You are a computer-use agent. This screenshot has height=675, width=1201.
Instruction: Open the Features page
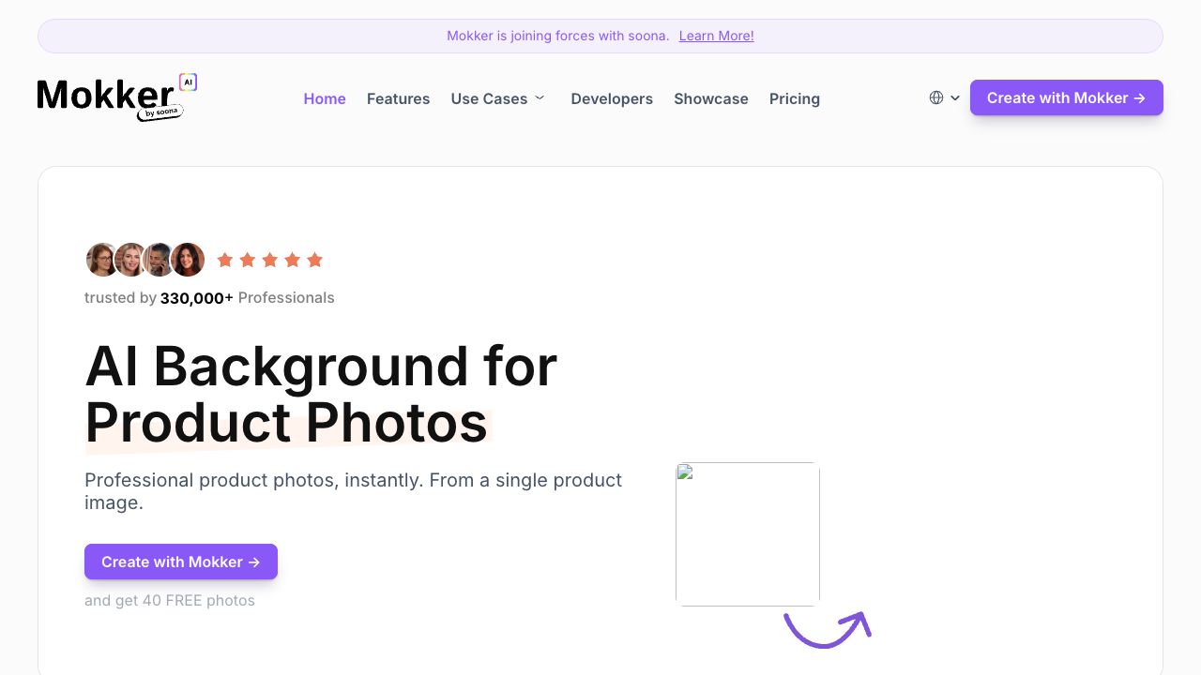[398, 98]
